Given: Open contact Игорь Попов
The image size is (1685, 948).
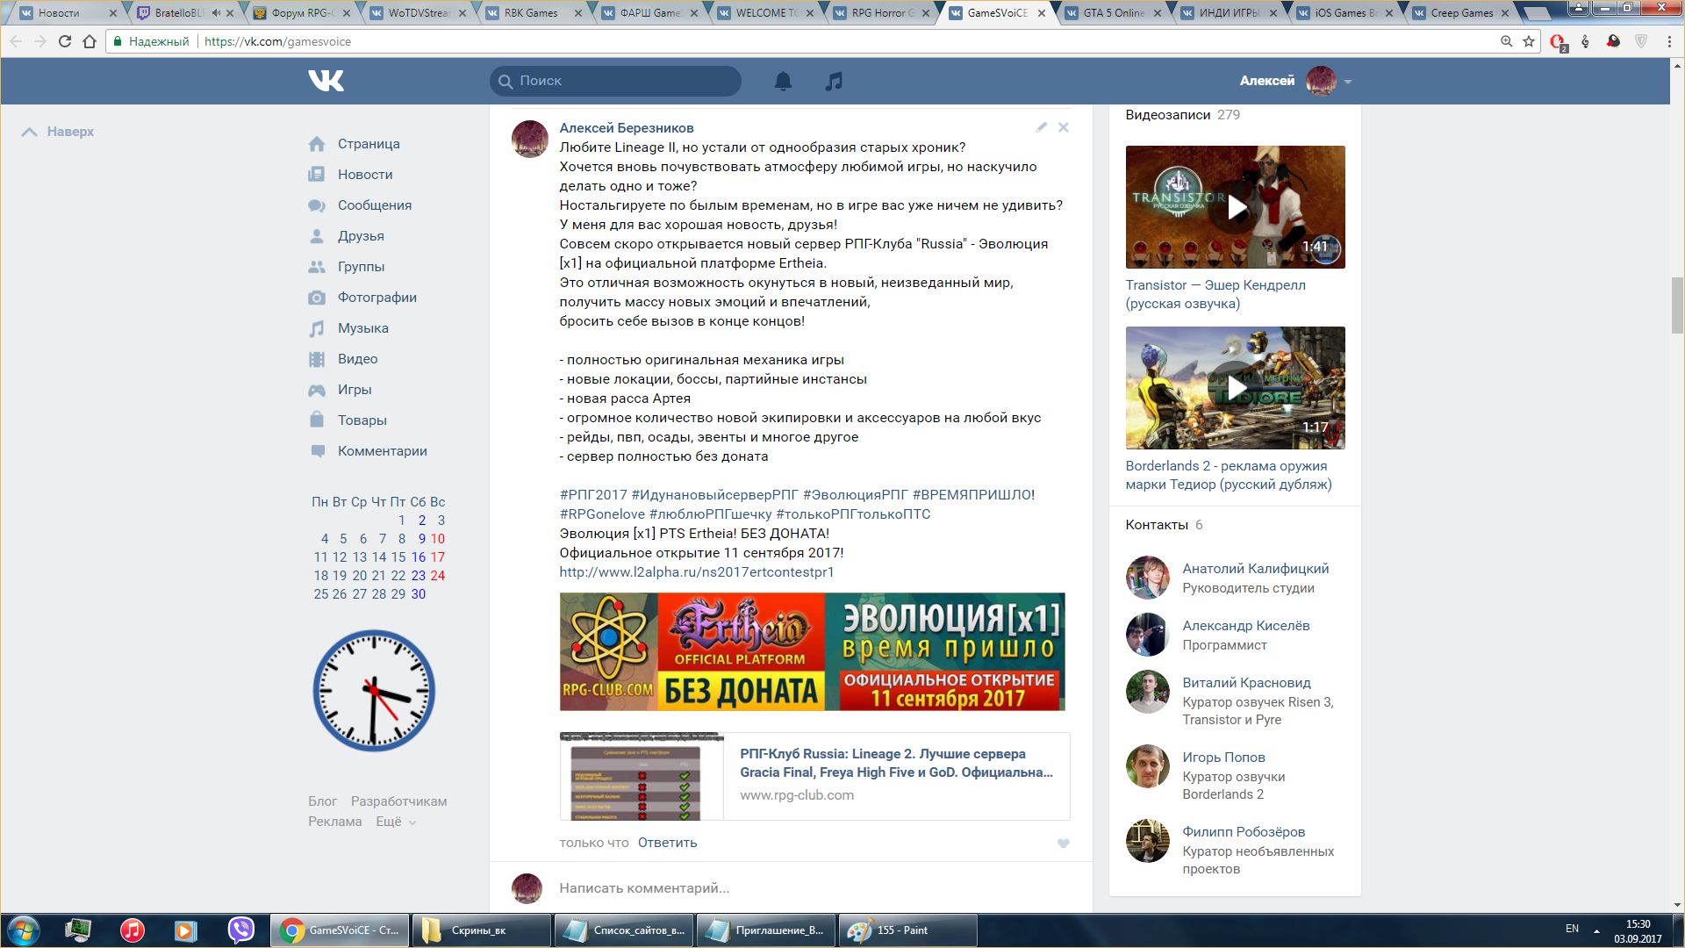Looking at the screenshot, I should click(x=1223, y=758).
